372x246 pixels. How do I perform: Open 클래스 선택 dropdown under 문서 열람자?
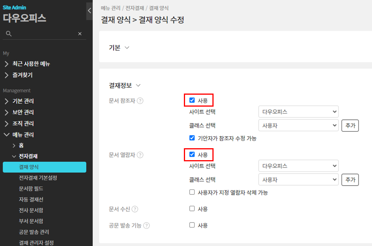click(x=298, y=179)
